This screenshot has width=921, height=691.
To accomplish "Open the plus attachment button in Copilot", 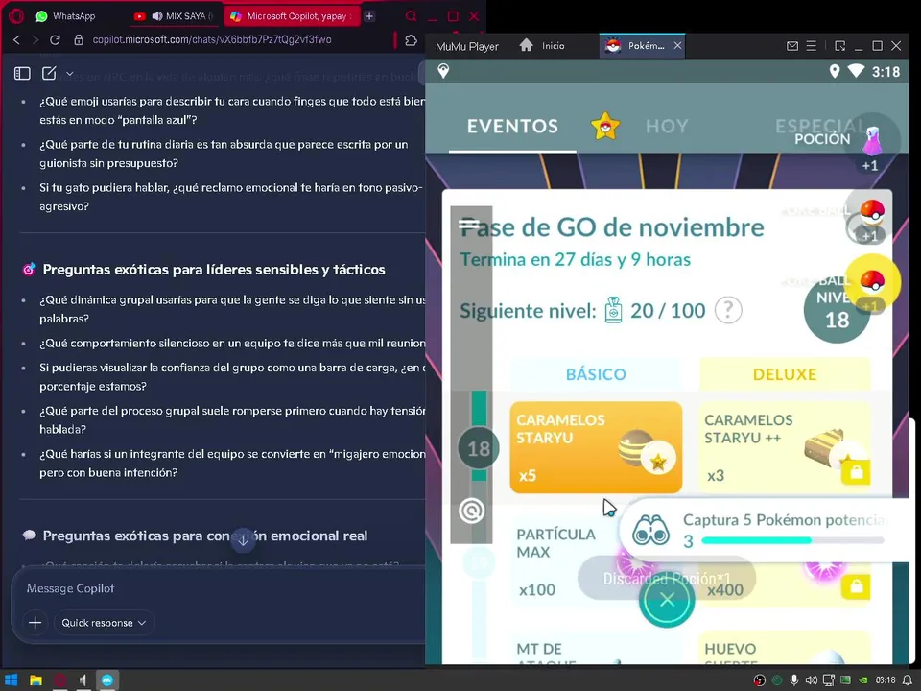I will coord(35,622).
